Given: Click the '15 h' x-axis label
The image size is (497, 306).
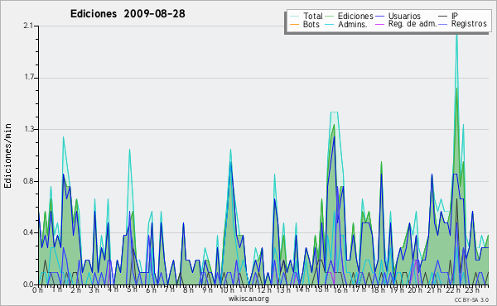Looking at the screenshot, I should [321, 289].
